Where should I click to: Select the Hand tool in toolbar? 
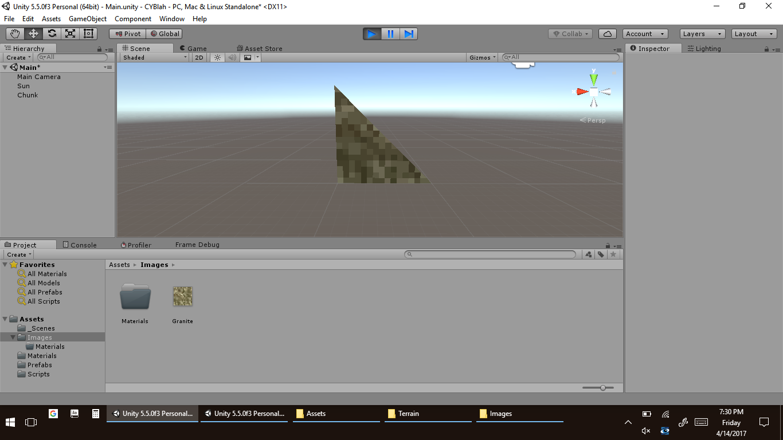15,34
